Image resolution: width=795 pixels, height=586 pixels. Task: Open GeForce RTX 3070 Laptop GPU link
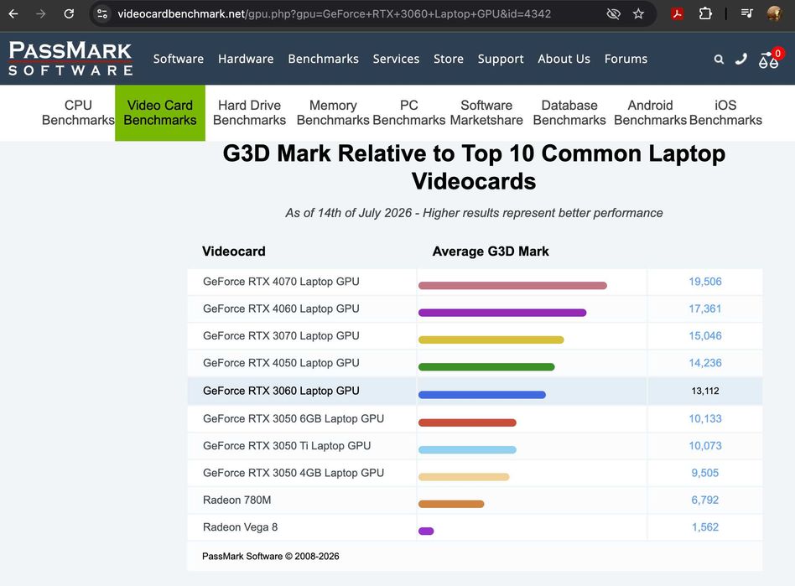click(x=281, y=336)
